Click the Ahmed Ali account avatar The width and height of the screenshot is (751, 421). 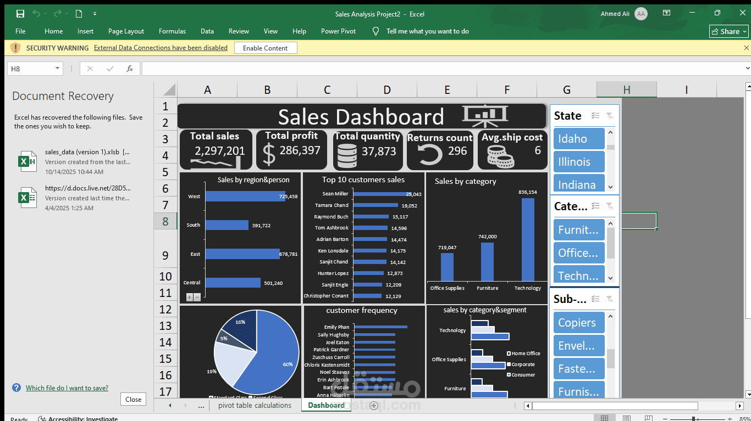640,14
